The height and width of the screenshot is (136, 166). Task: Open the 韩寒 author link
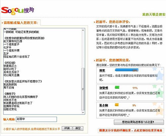102,70
